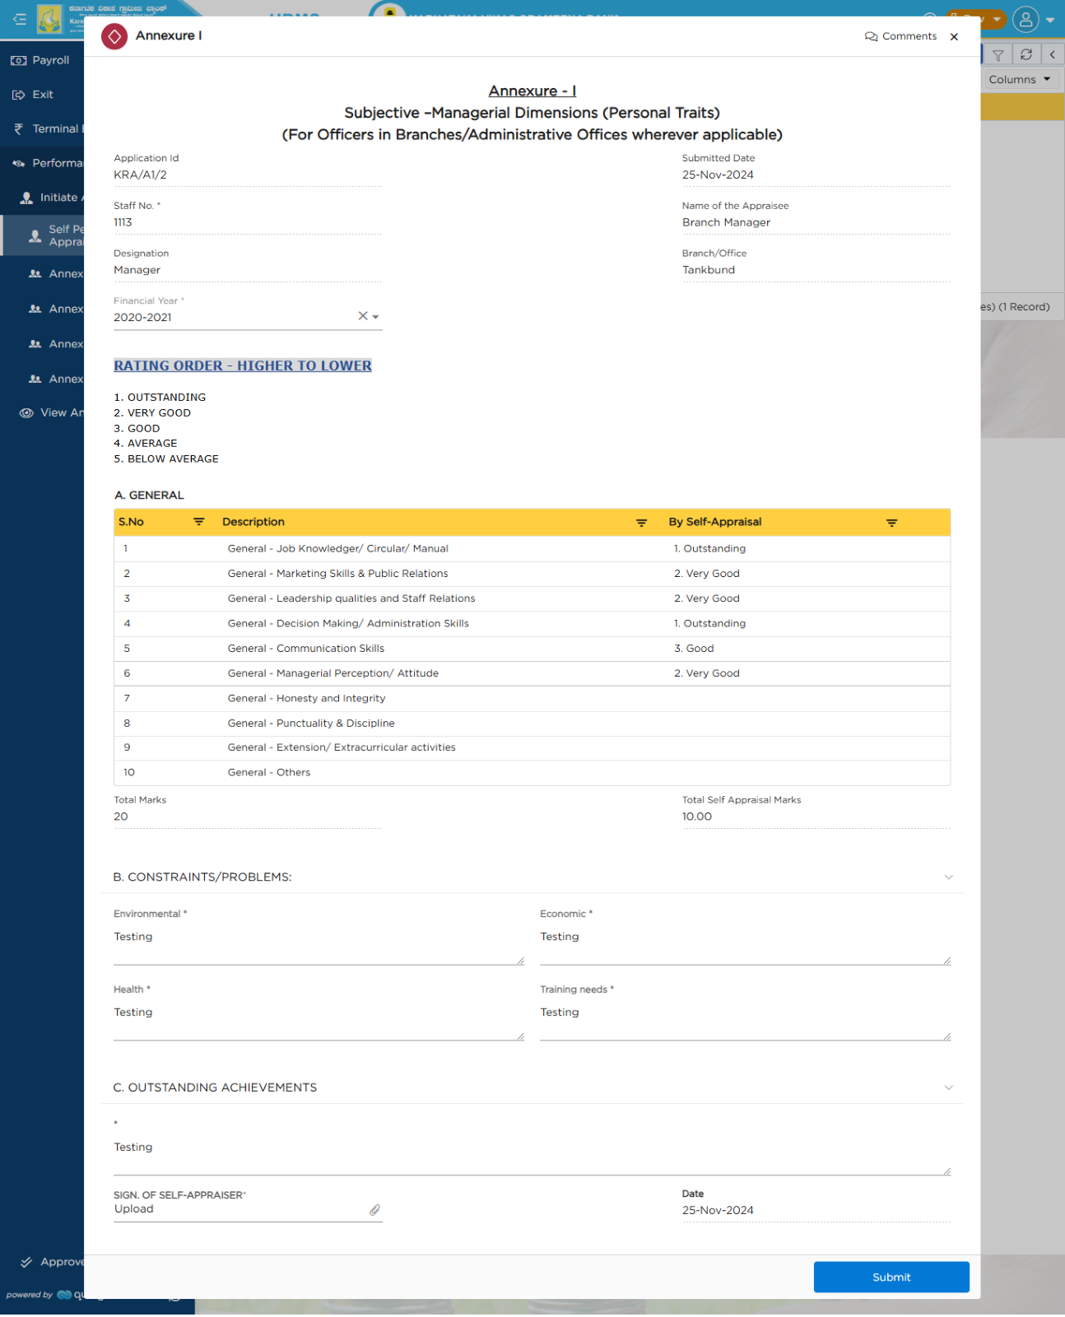Open the Description column filter icon
This screenshot has height=1317, width=1065.
[x=641, y=523]
